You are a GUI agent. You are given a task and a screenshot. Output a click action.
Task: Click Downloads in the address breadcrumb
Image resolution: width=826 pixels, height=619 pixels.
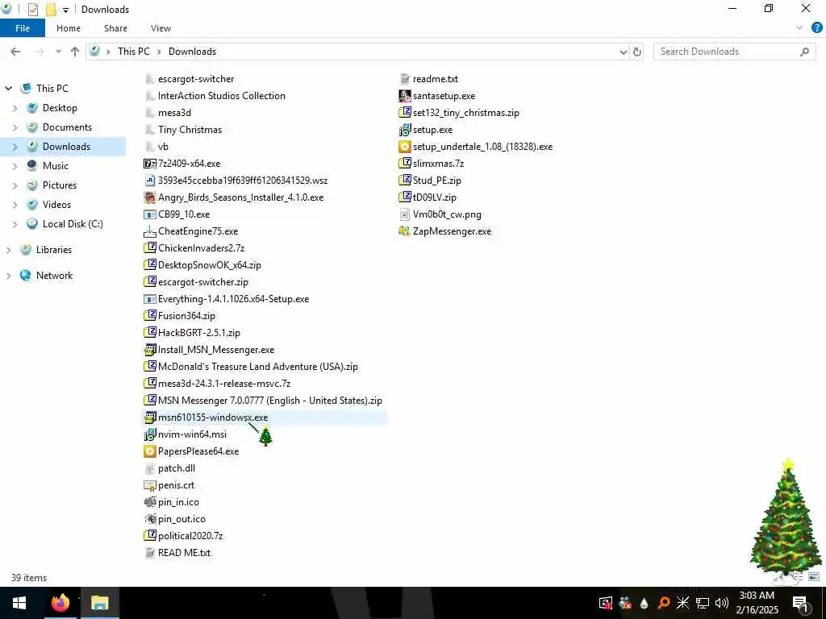192,52
